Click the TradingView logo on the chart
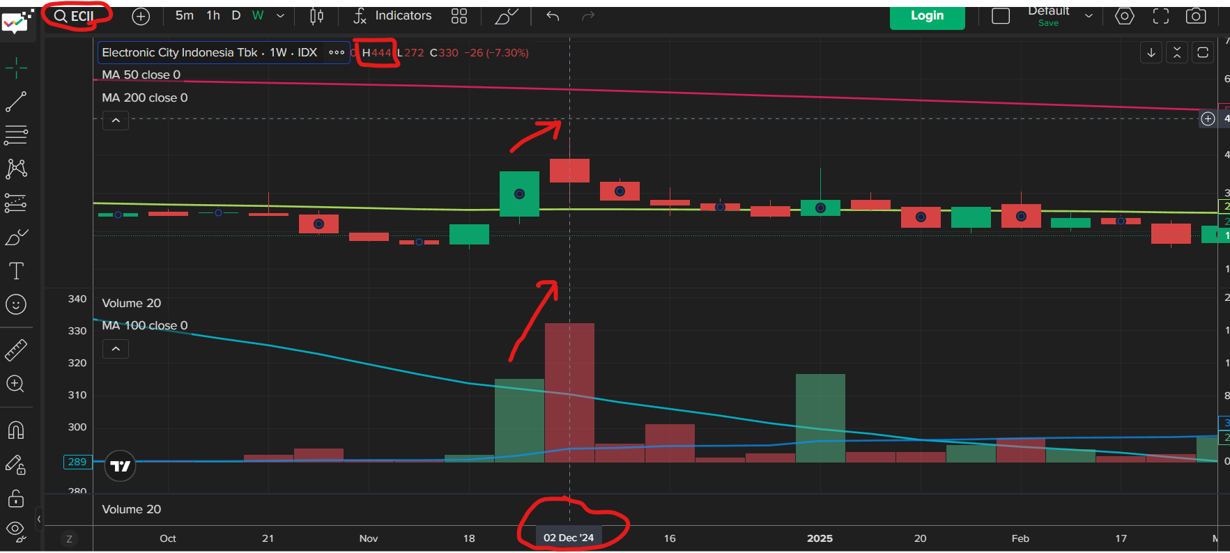The height and width of the screenshot is (553, 1230). [120, 466]
